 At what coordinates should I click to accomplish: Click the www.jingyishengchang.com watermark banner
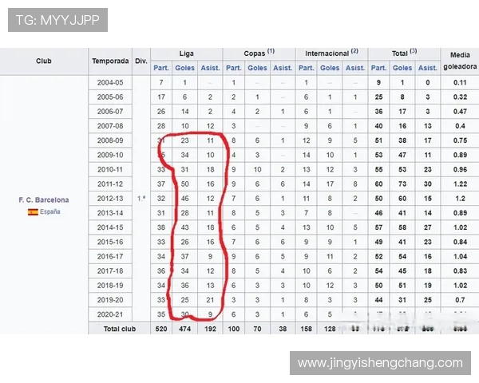pyautogui.click(x=379, y=363)
